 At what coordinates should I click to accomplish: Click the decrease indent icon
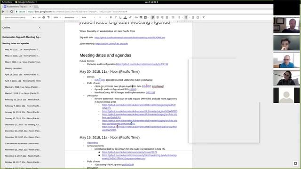(193, 17)
